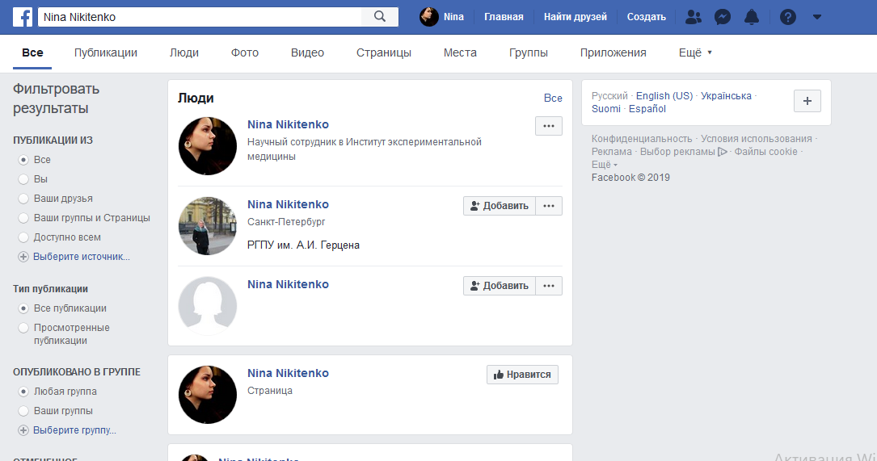
Task: Select Все under Публикации из
Action: 23,160
